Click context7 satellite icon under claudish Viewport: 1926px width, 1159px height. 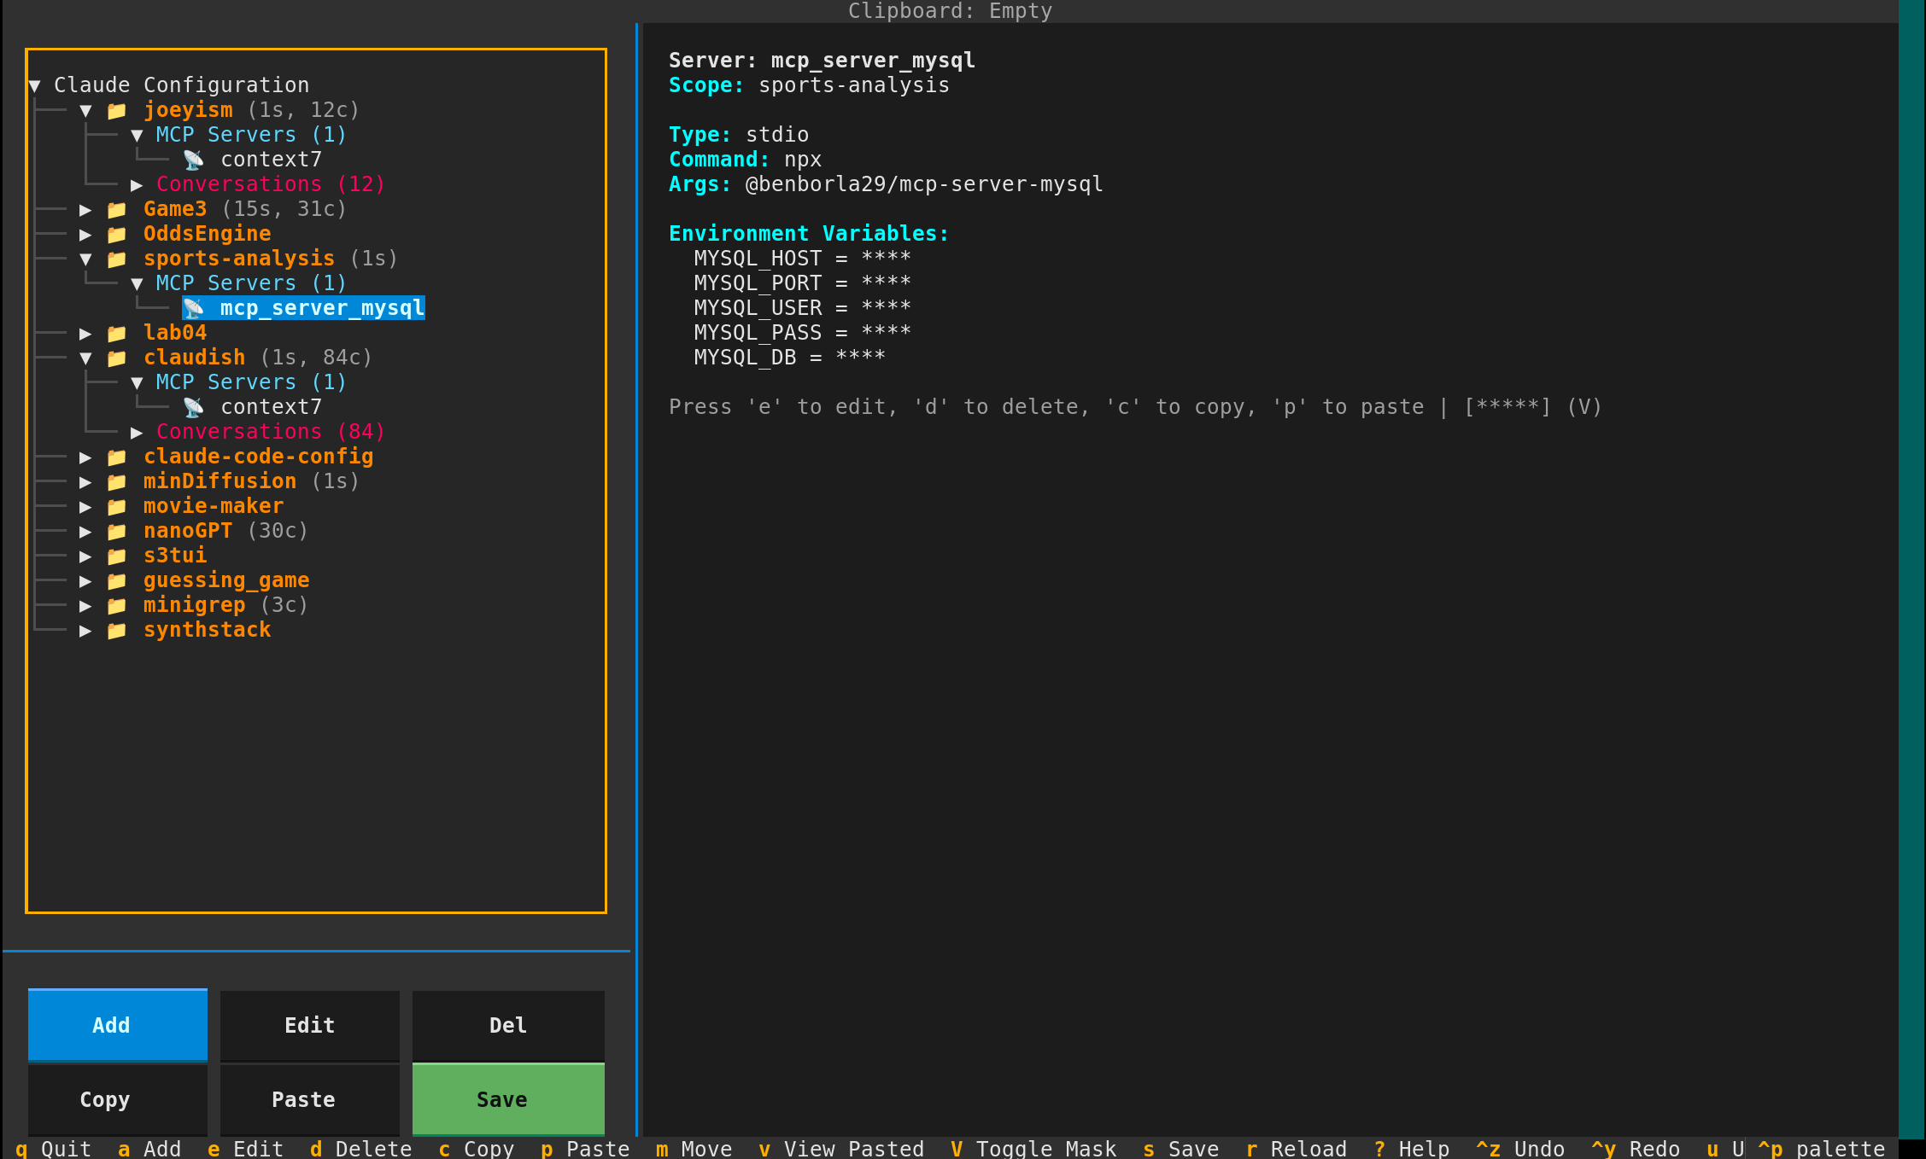(194, 407)
